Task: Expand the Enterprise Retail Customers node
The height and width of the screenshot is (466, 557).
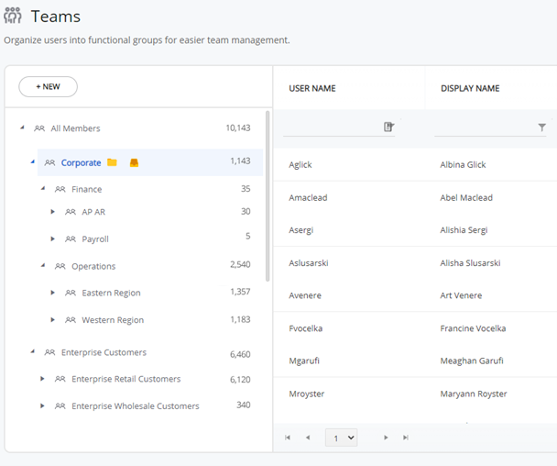Action: click(42, 379)
